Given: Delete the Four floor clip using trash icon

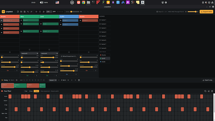Looking at the screenshot, I should 212,91.
